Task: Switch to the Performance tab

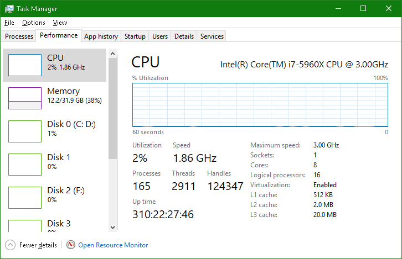Action: (x=59, y=35)
